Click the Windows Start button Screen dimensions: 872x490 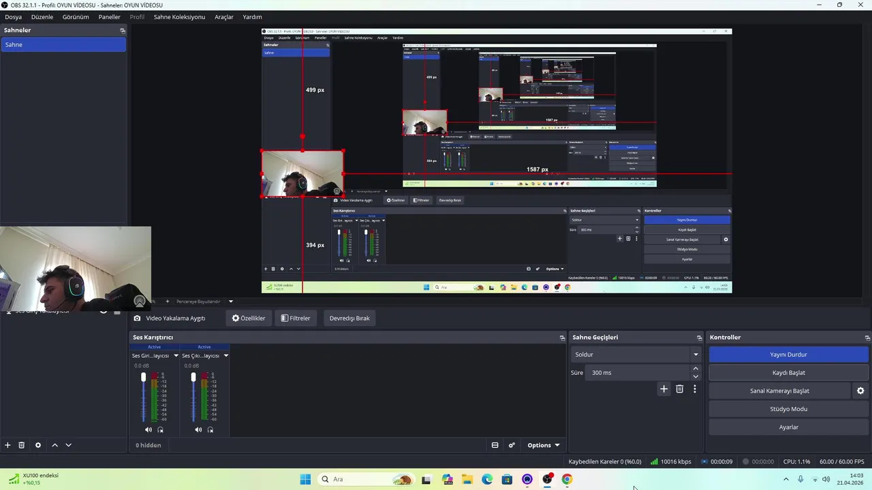coord(305,479)
